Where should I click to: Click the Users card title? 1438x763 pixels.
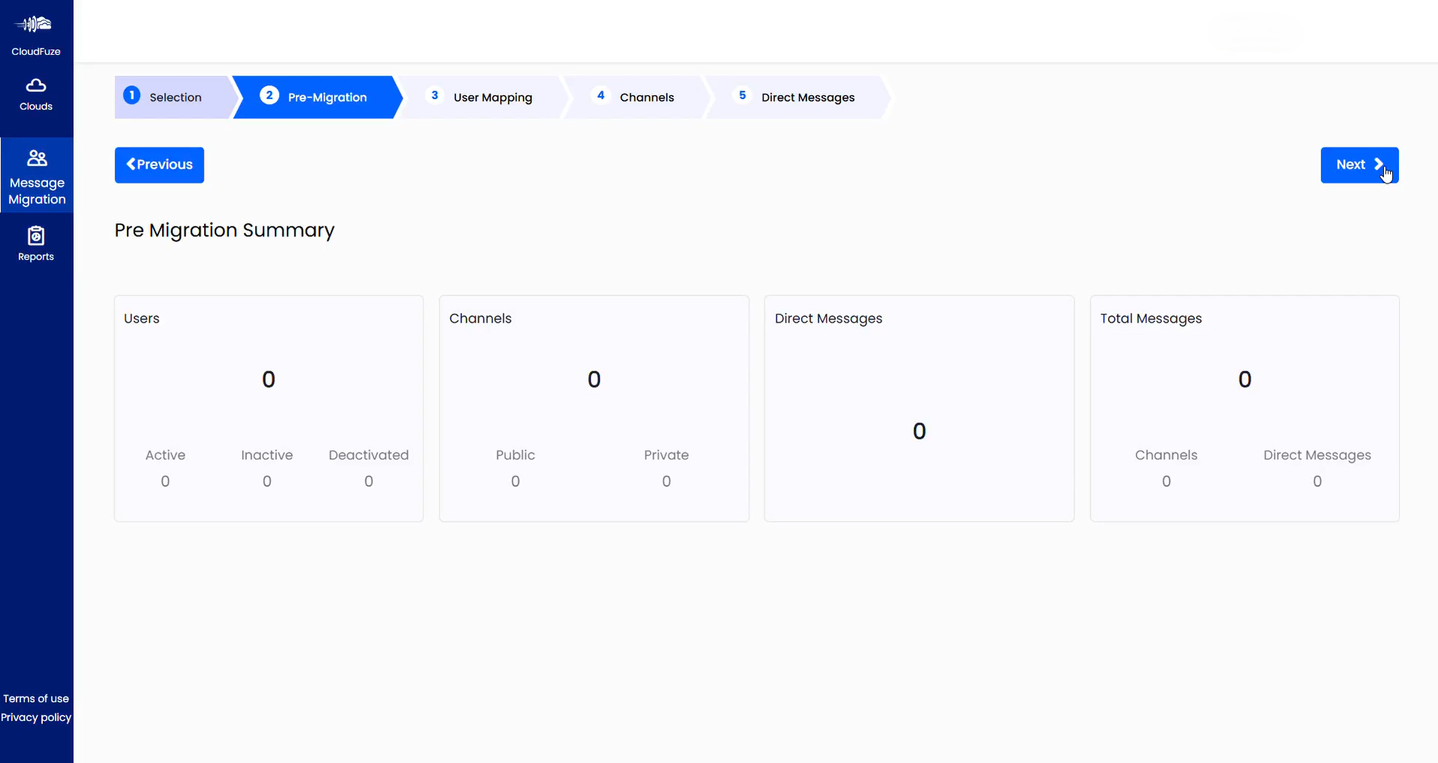[142, 318]
